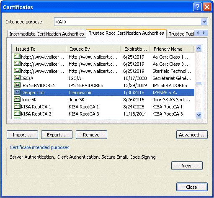Show tabs further right with tab-strip arrow
The height and width of the screenshot is (198, 214).
(204, 33)
